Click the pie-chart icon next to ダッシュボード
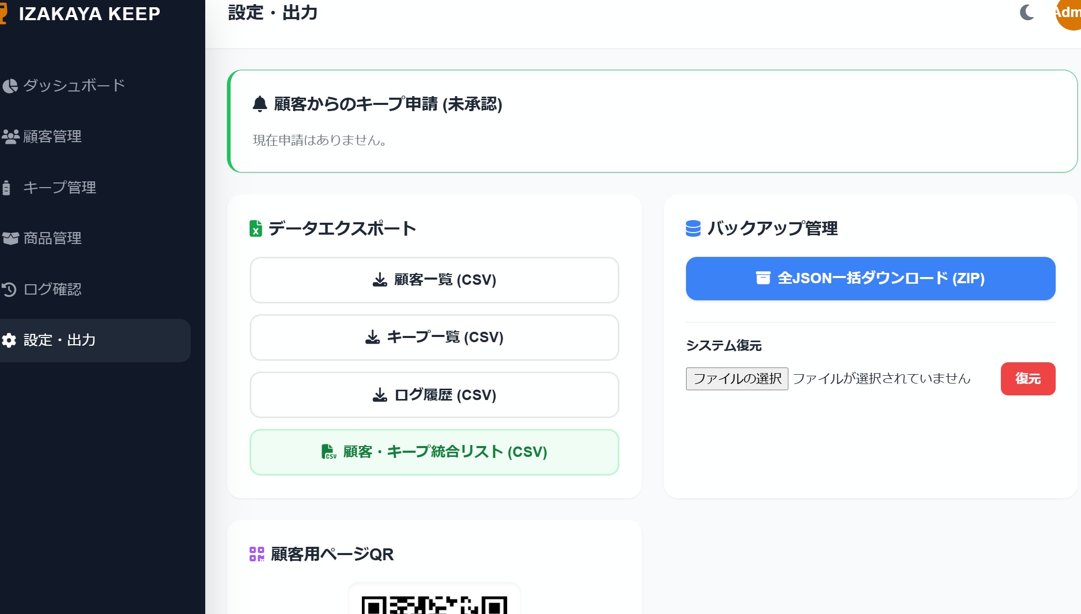1081x614 pixels. [10, 86]
